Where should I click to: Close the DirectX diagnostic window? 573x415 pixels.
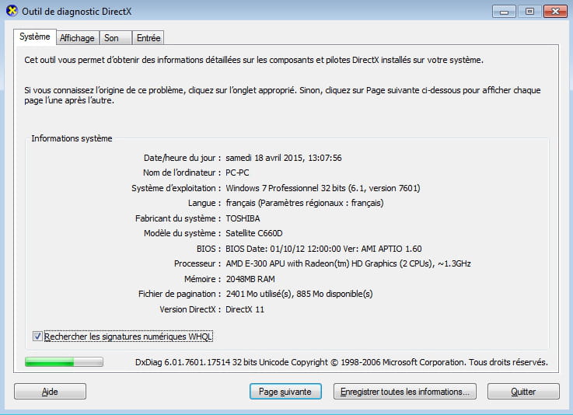pos(555,12)
